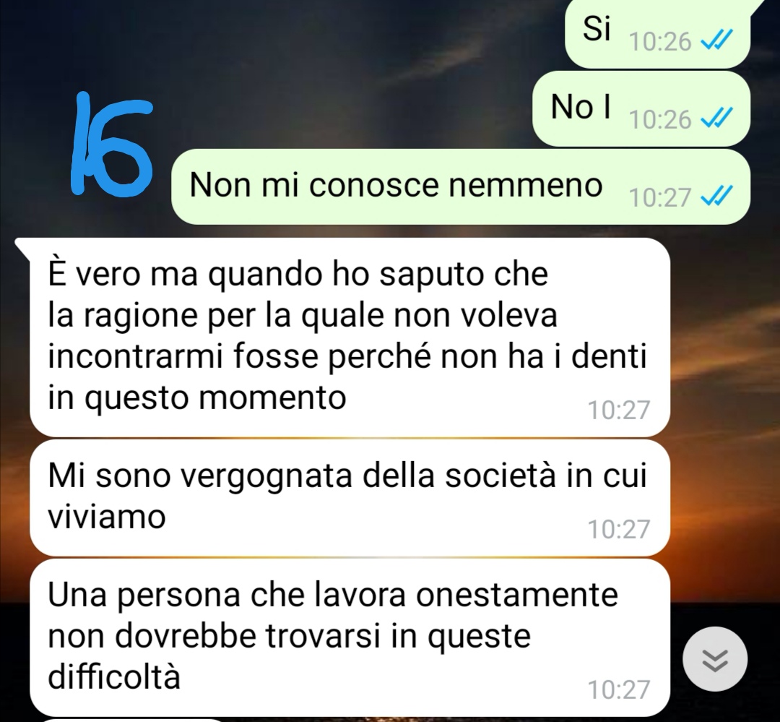Click timestamp next to "viviamo" message text
780x722 pixels.
click(x=619, y=529)
